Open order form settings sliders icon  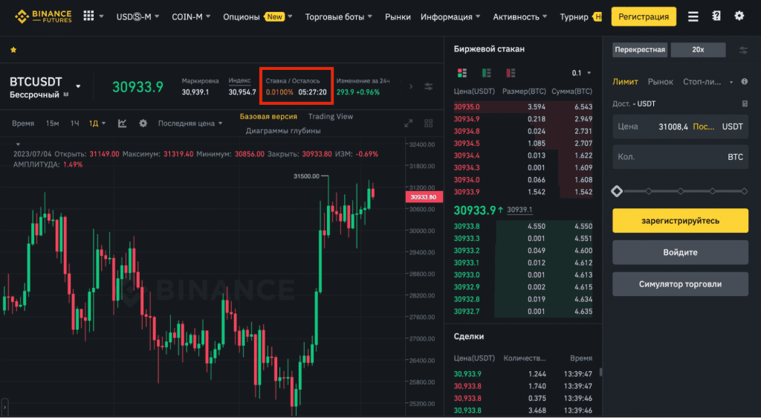743,50
